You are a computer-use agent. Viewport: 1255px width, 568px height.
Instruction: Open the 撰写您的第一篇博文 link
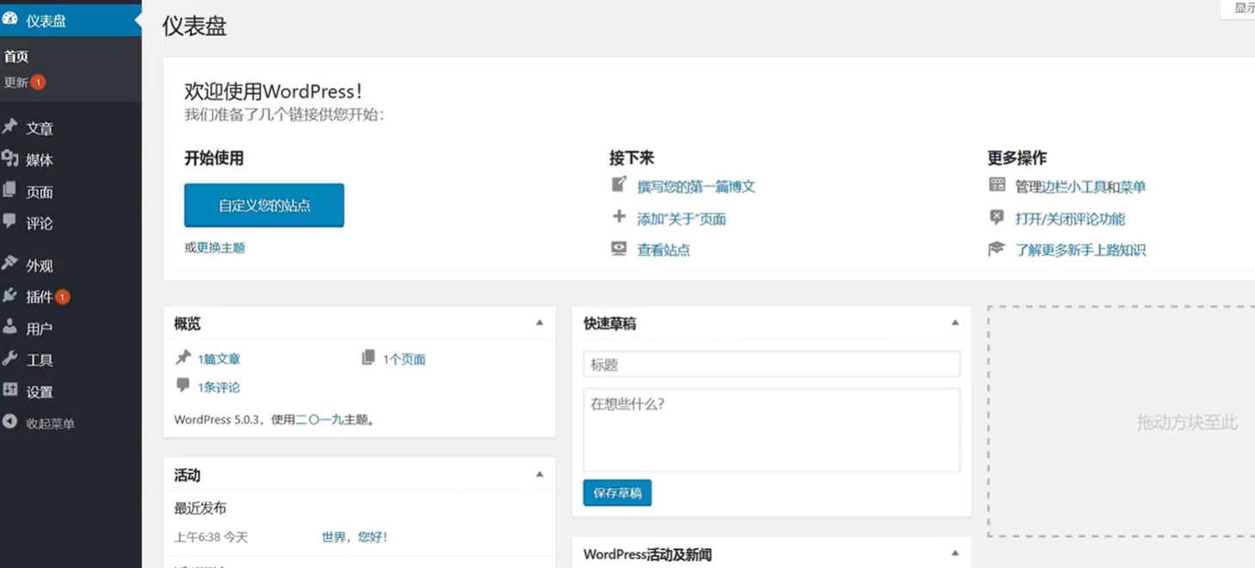tap(696, 187)
